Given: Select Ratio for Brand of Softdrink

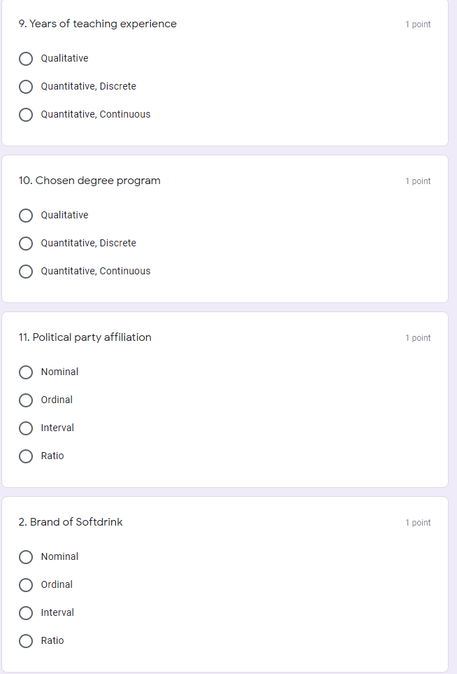Looking at the screenshot, I should click(x=26, y=640).
